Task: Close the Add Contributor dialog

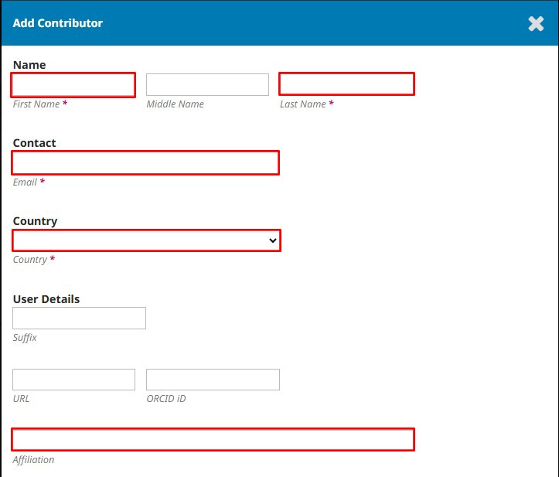Action: pyautogui.click(x=536, y=23)
